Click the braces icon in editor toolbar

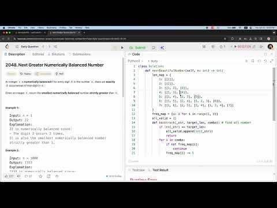click(259, 61)
